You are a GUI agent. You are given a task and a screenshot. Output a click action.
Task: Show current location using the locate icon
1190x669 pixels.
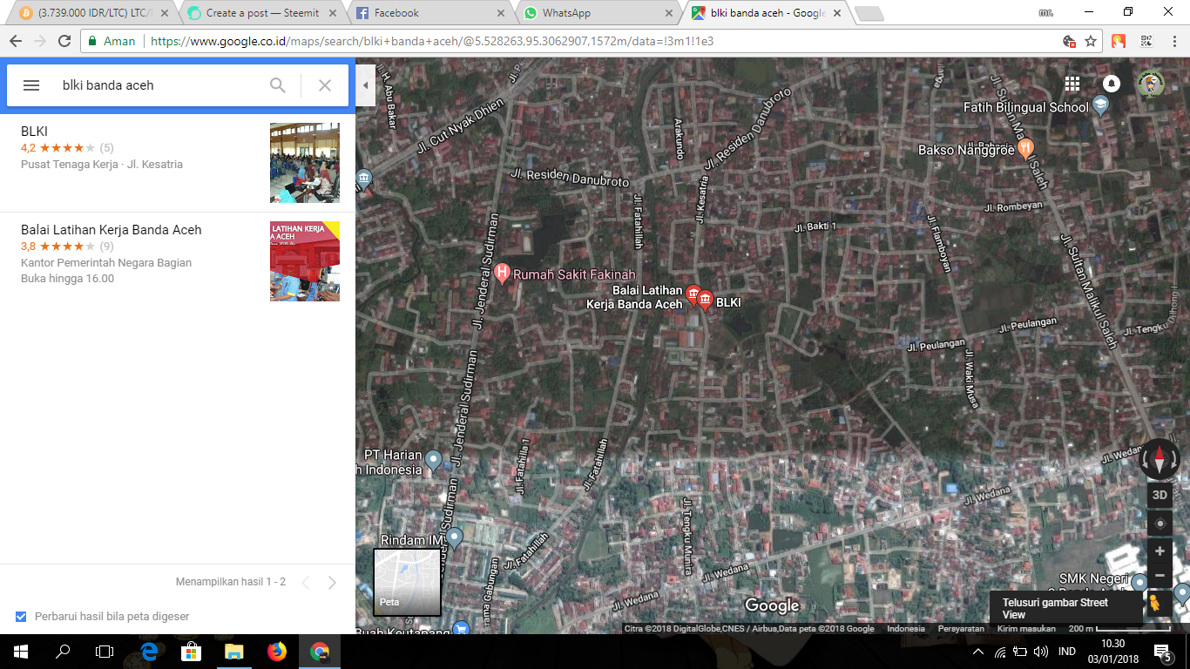click(x=1160, y=523)
